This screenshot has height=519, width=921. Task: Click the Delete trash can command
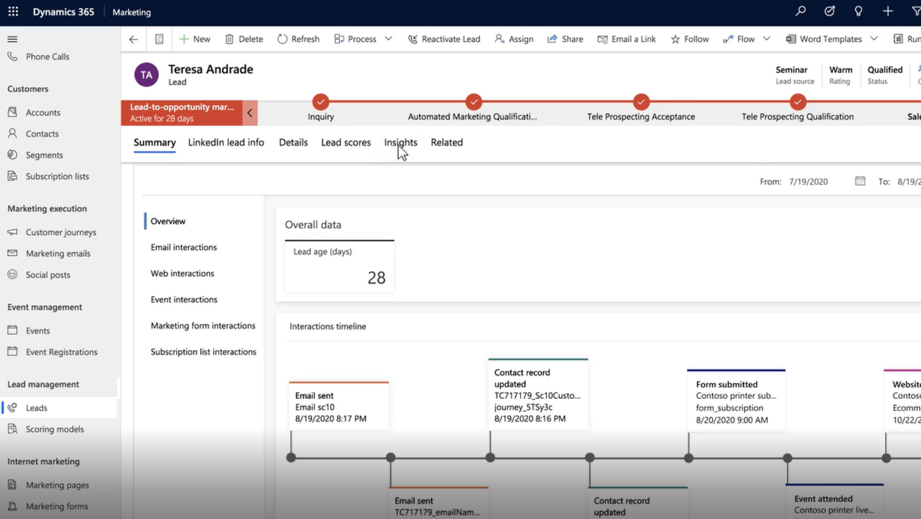[x=244, y=39]
